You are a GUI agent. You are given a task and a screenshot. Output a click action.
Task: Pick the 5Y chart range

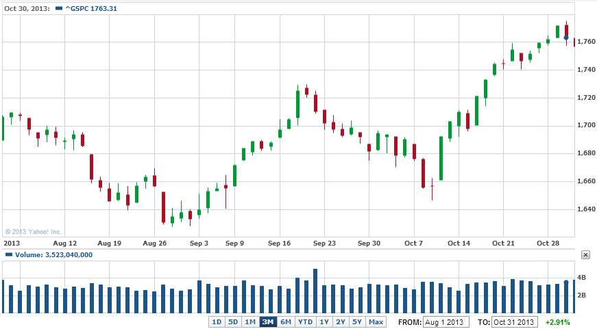point(357,321)
